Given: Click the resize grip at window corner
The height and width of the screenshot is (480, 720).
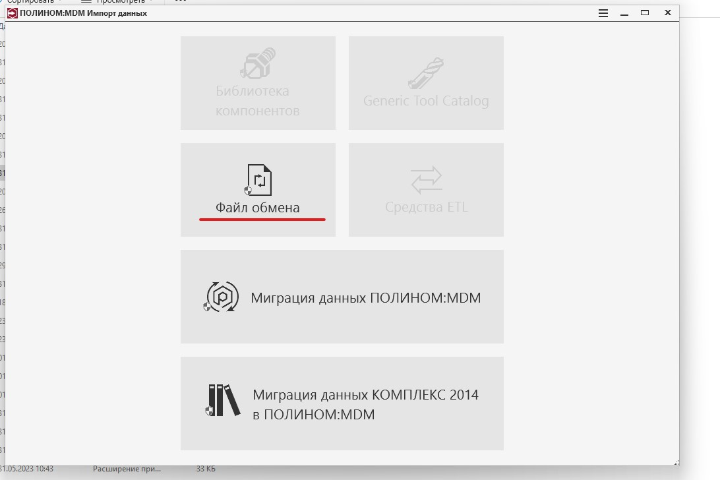Looking at the screenshot, I should (676, 463).
